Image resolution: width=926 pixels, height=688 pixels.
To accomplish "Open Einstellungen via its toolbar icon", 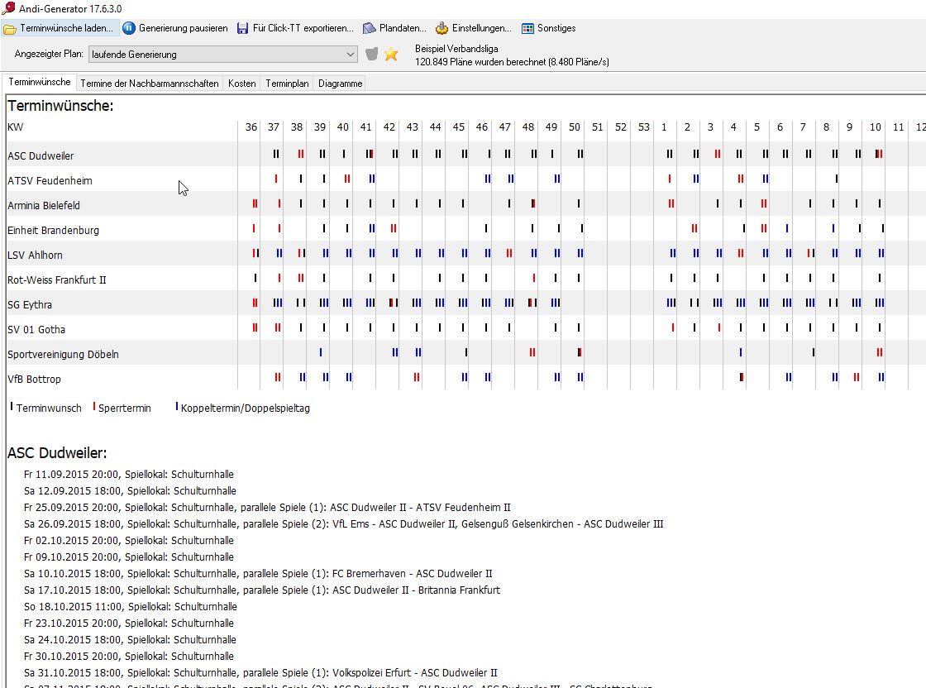I will click(x=442, y=28).
